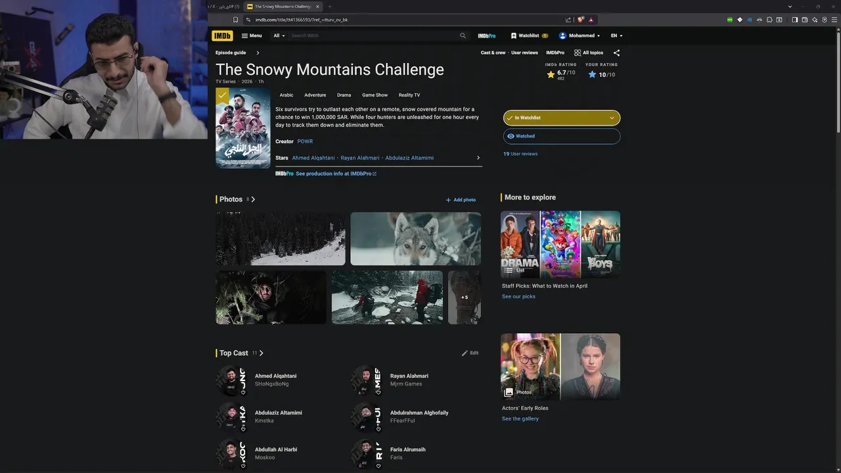The height and width of the screenshot is (473, 841).
Task: Select the Adventure genre chip
Action: pos(315,95)
